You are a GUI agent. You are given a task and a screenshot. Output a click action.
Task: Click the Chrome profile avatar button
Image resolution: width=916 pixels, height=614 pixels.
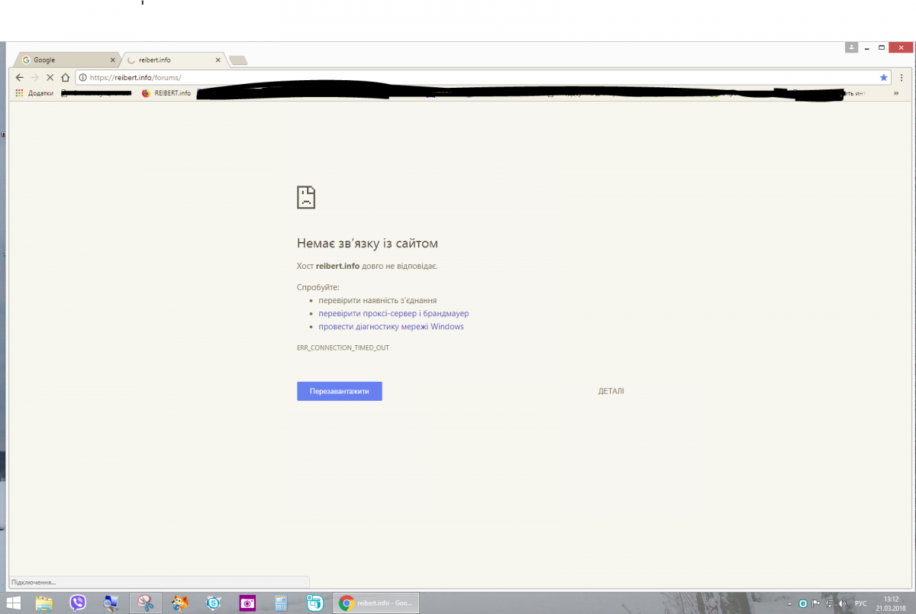point(852,47)
